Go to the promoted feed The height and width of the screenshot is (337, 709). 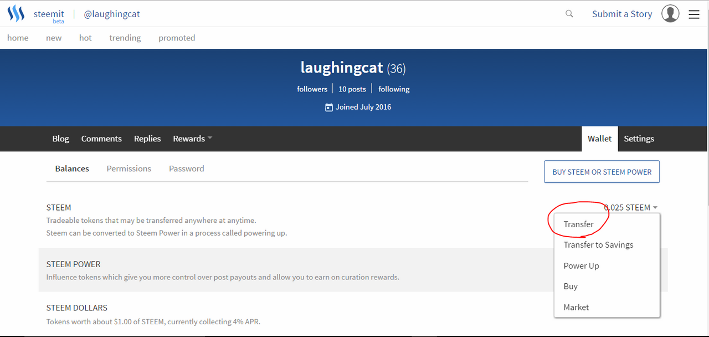pos(177,38)
